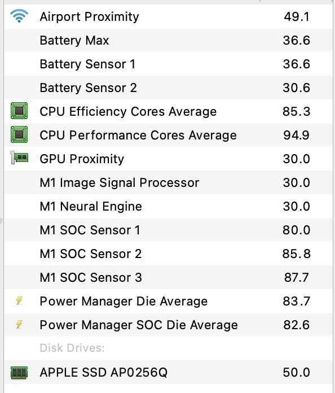Click the 94.9 Performance Cores temperature value
The height and width of the screenshot is (393, 335).
click(x=297, y=136)
